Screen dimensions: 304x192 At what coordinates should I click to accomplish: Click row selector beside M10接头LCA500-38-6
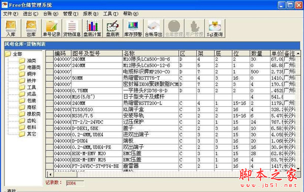coord(50,59)
